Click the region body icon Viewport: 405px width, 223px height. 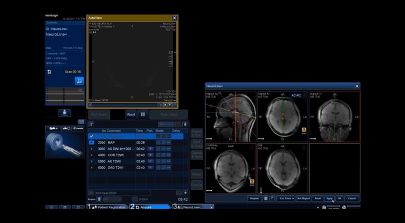click(99, 199)
